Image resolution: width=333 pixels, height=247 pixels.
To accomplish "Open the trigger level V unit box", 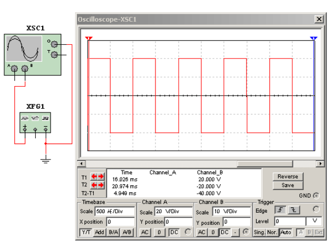I will click(314, 221).
